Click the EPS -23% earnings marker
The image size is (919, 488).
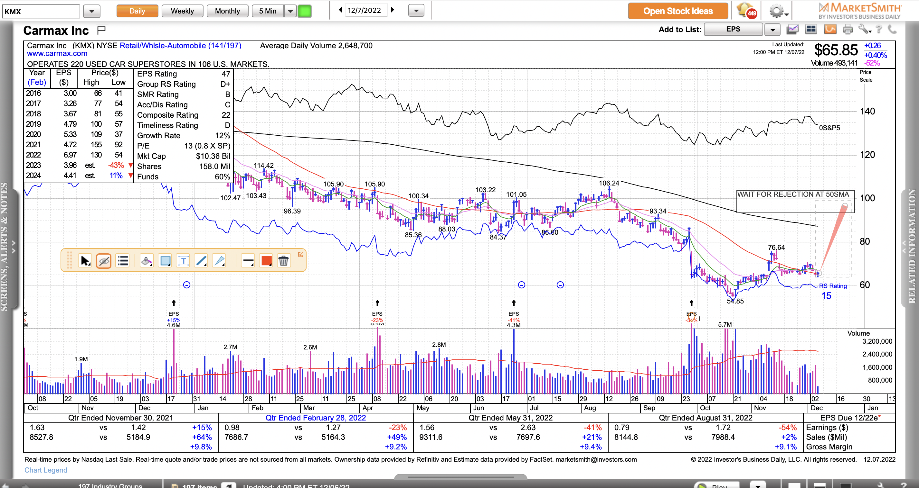tap(377, 317)
